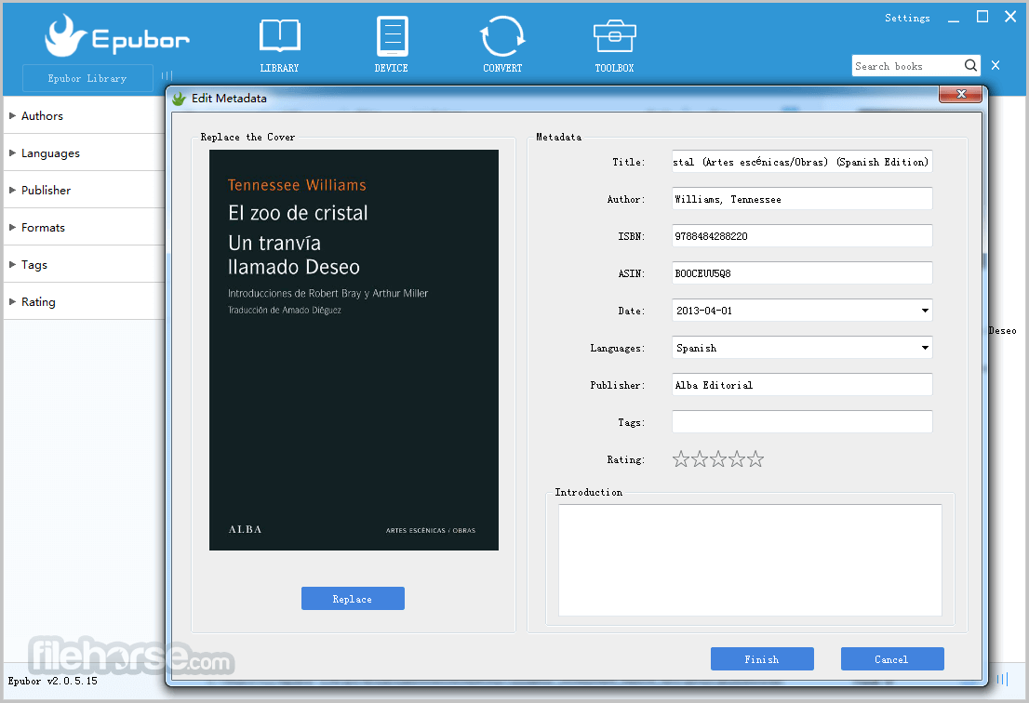Open the Convert view icon

click(502, 36)
